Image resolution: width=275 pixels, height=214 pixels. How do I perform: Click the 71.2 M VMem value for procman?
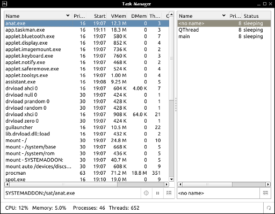119,173
